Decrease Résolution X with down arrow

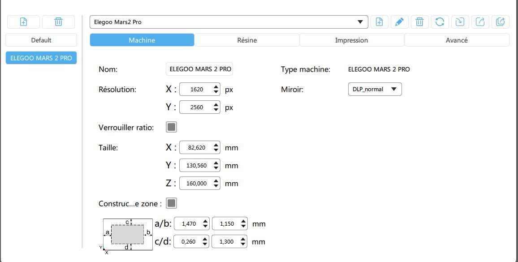click(x=216, y=92)
